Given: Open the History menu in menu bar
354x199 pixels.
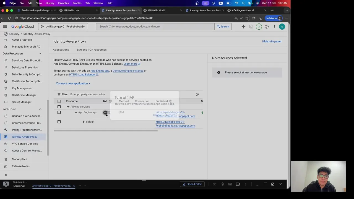Looking at the screenshot, I should click(x=50, y=3).
